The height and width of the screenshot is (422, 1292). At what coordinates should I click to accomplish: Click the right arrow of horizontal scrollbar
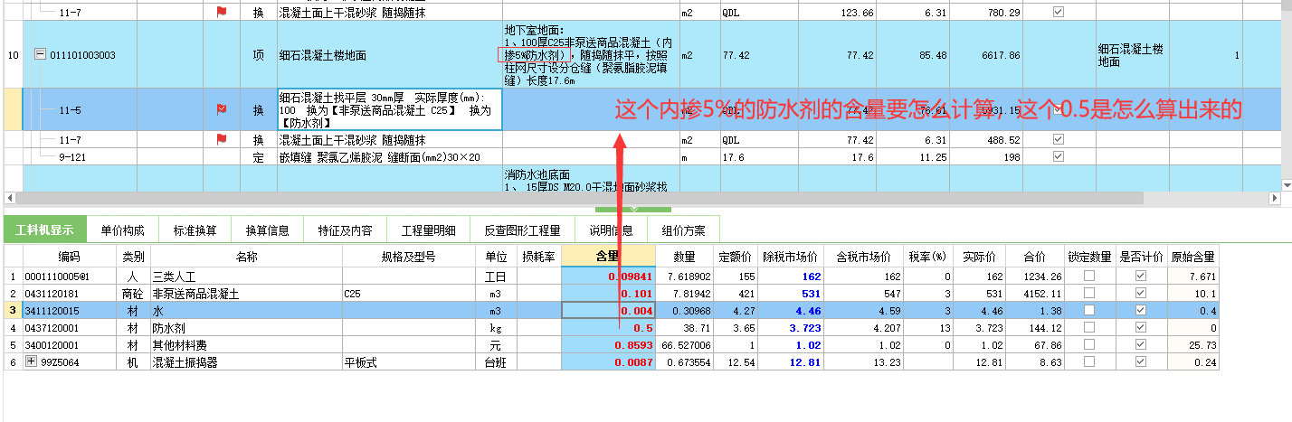point(1273,197)
